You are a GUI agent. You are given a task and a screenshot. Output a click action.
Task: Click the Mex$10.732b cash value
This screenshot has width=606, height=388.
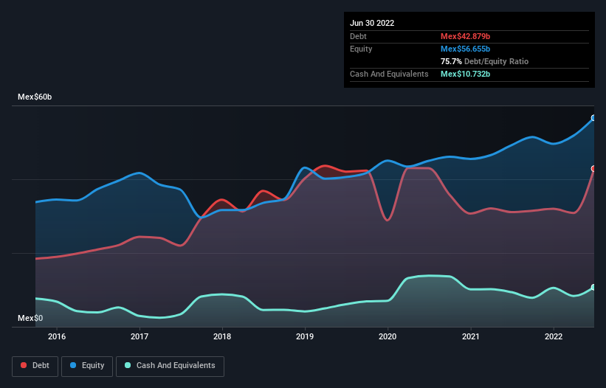point(465,74)
